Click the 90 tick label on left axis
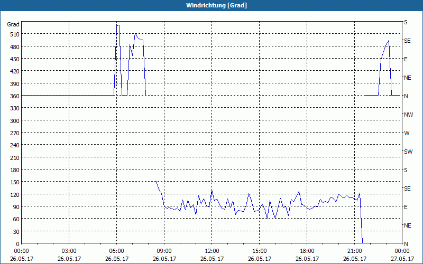Image resolution: width=423 pixels, height=264 pixels. [x=15, y=207]
